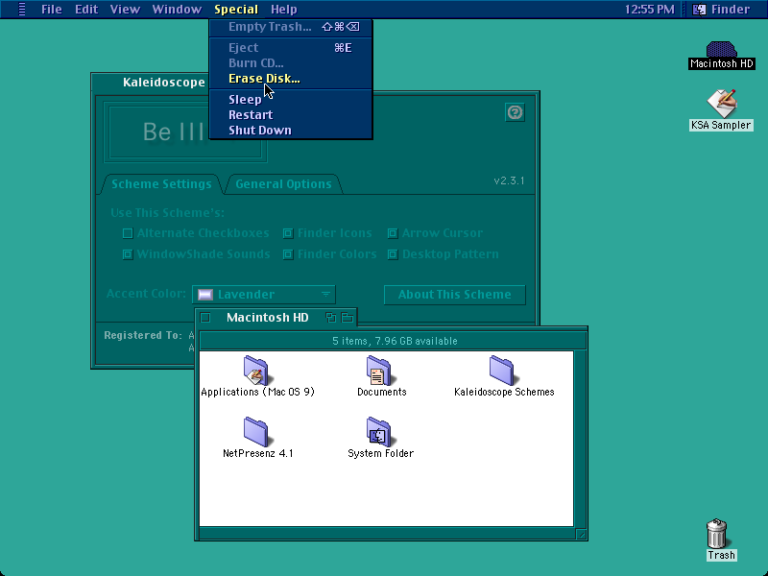
Task: Select the KSA Sampler desktop icon
Action: [x=722, y=104]
